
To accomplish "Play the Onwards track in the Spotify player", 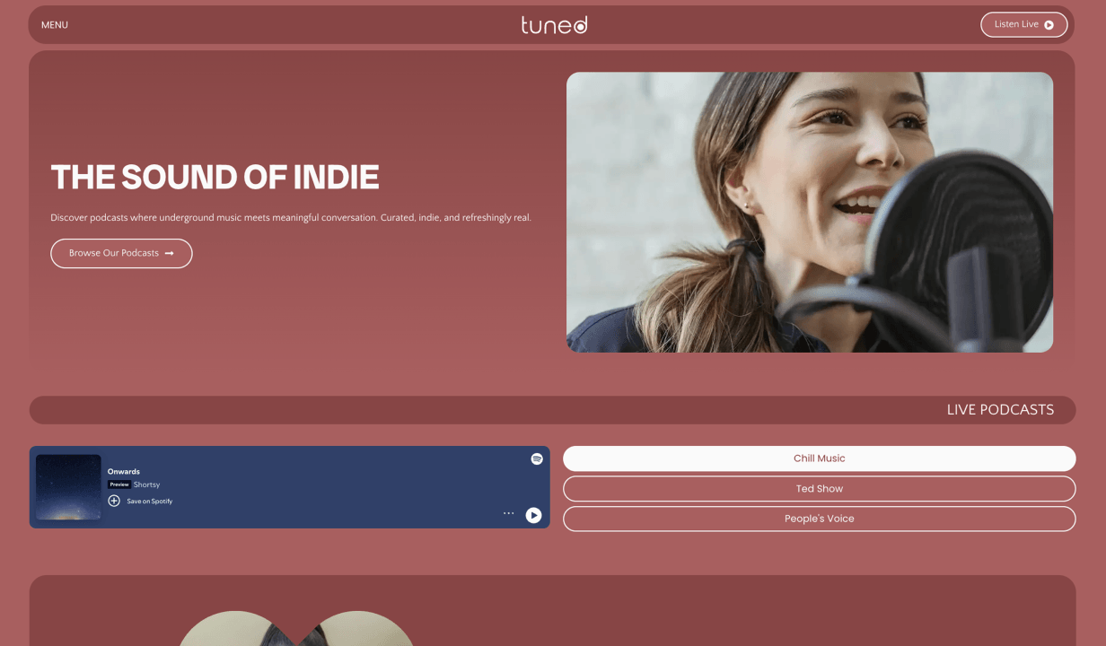I will pyautogui.click(x=533, y=515).
